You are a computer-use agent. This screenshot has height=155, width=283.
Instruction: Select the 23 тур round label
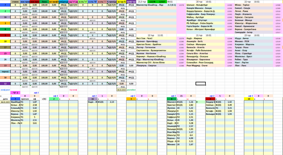(247, 35)
